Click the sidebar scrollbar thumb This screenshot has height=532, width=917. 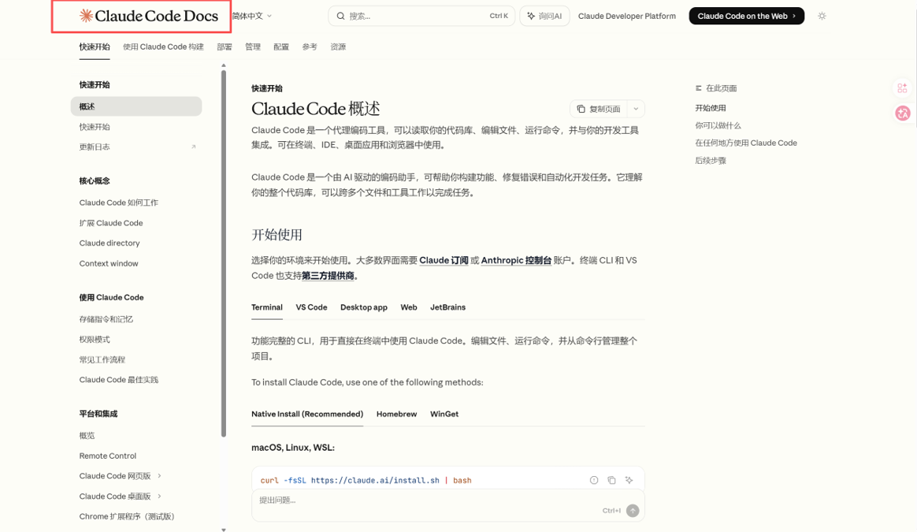point(224,254)
